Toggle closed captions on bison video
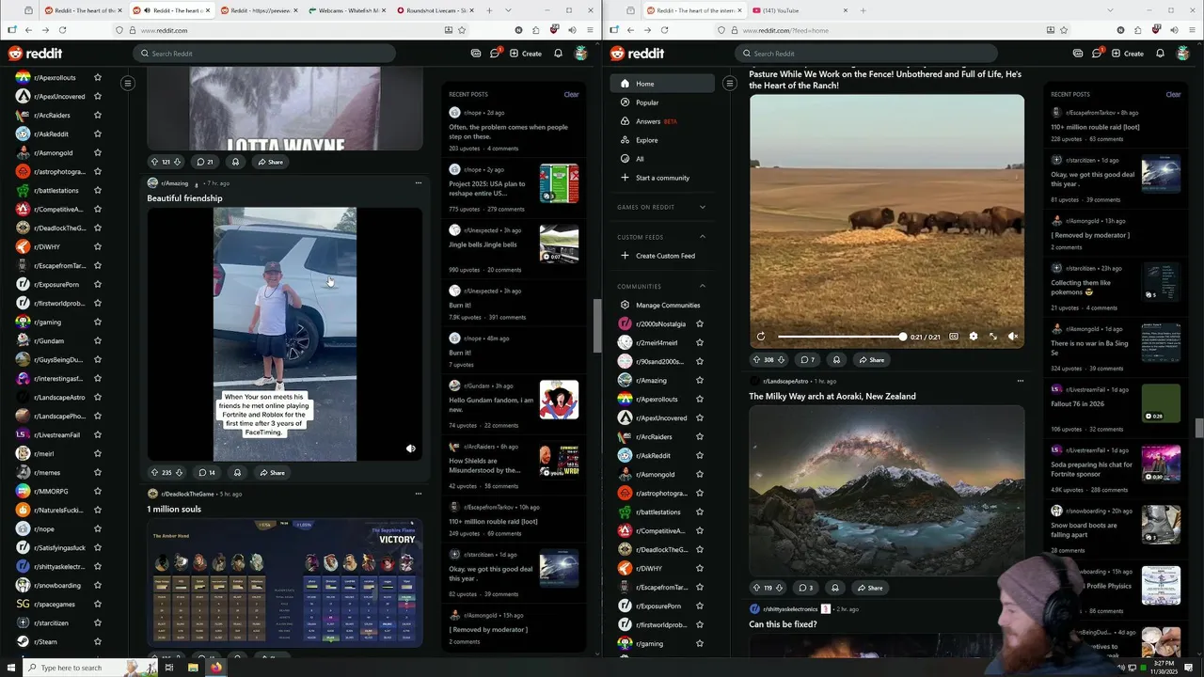This screenshot has height=677, width=1204. (x=953, y=336)
